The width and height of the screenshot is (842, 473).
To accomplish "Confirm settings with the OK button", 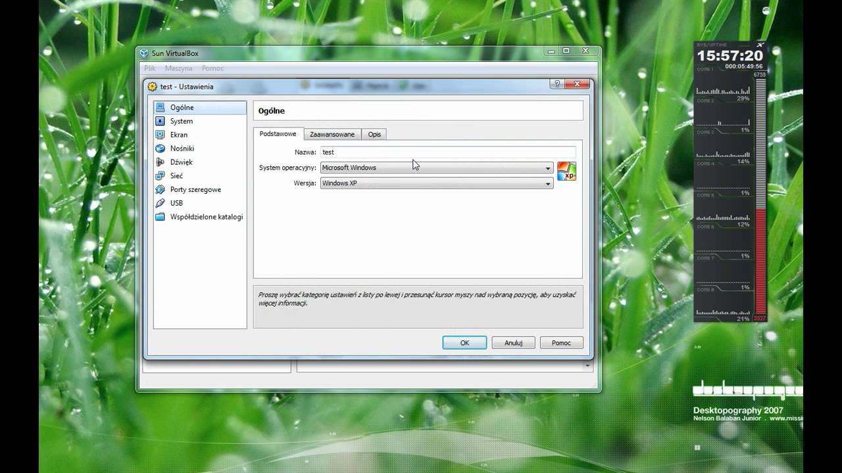I will pos(464,343).
